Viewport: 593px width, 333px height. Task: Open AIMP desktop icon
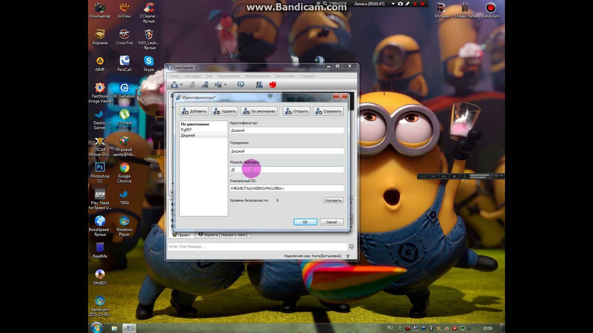tap(100, 64)
